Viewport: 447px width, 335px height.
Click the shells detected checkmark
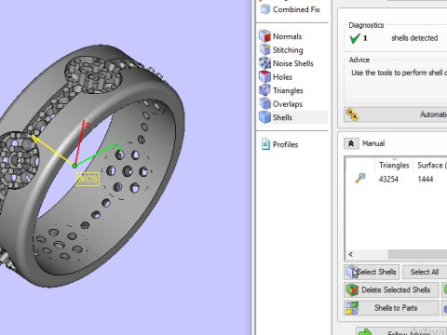(355, 38)
